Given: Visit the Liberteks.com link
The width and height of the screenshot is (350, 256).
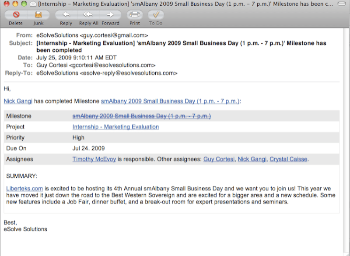Looking at the screenshot, I should point(24,188).
